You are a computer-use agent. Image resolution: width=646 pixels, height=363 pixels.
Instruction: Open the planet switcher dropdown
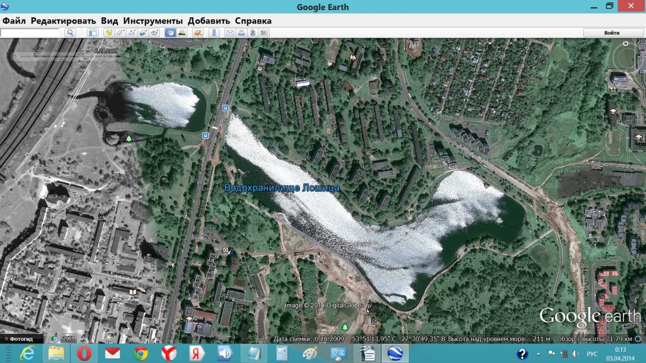198,33
